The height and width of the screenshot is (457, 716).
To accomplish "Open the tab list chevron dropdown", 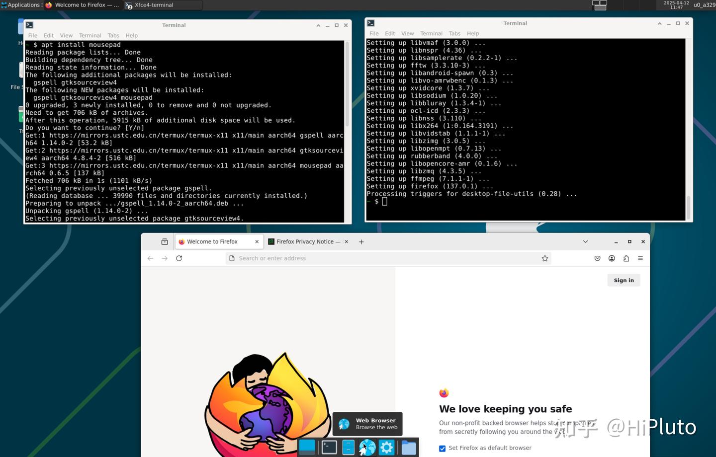I will [x=585, y=241].
